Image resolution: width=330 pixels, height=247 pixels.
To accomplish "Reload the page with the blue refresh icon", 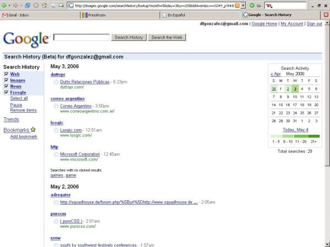I will tap(28, 6).
